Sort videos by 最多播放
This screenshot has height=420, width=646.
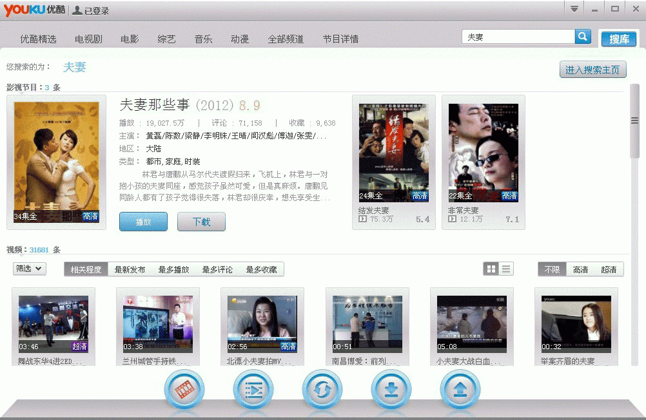point(173,270)
